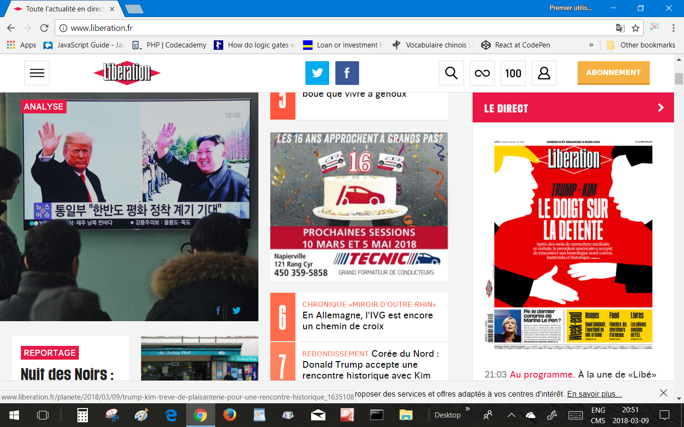Click the Tecnic driving school advertisement
This screenshot has width=684, height=427.
[359, 206]
